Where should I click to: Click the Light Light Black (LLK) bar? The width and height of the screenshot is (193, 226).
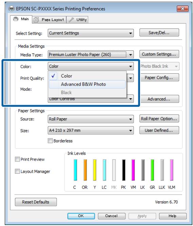(x=162, y=170)
